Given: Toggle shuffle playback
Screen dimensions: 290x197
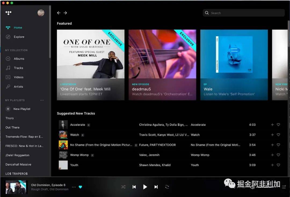Looking at the screenshot, I should [123, 187].
